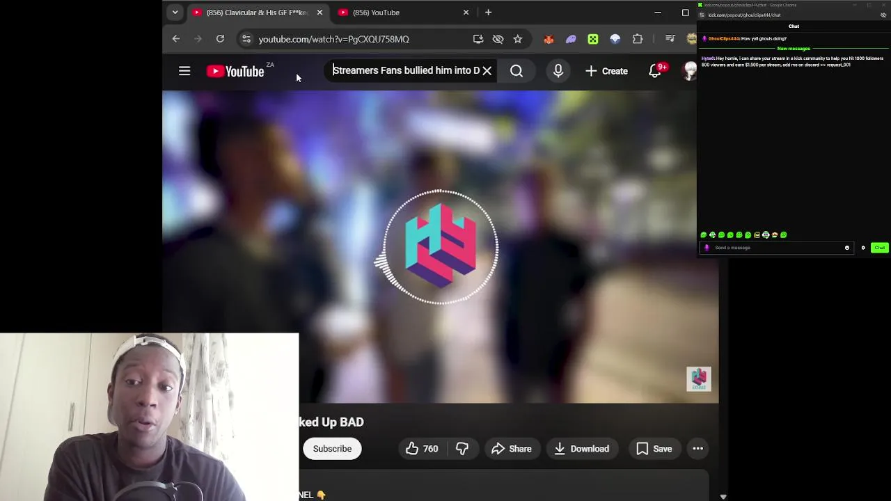Viewport: 891px width, 501px height.
Task: Open a new browser tab
Action: coord(488,13)
